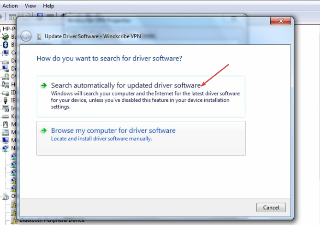This screenshot has height=225, width=320.
Task: Click the back arrow in the Update Driver dialog
Action: pyautogui.click(x=26, y=36)
